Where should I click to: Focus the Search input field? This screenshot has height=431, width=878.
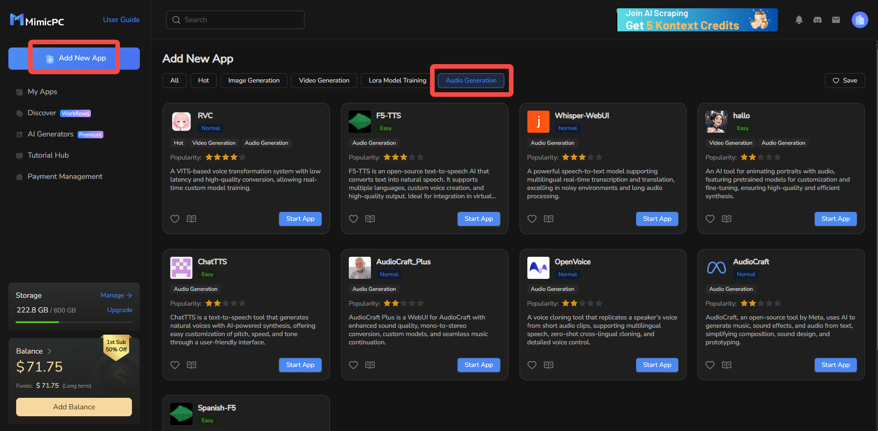(x=235, y=20)
